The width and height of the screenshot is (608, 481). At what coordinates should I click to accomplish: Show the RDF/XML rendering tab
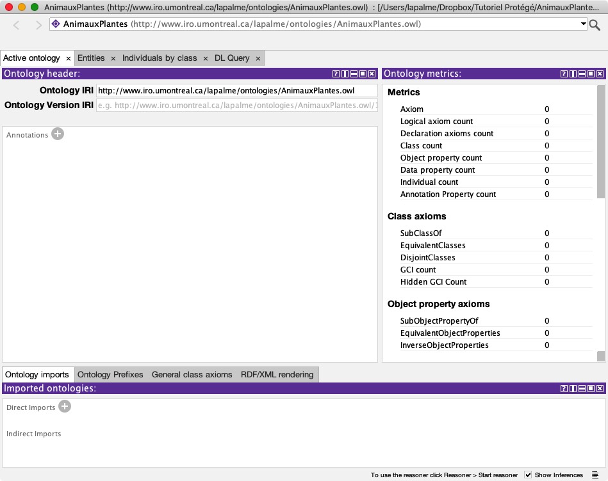pyautogui.click(x=277, y=375)
